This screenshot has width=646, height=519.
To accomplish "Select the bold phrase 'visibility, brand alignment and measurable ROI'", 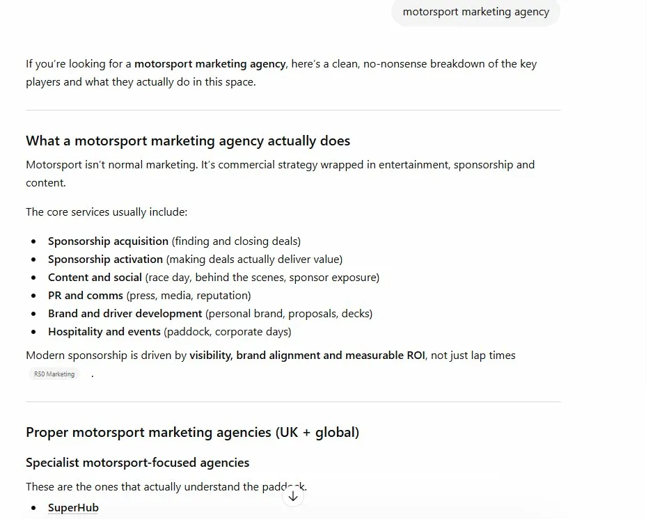I will [307, 355].
